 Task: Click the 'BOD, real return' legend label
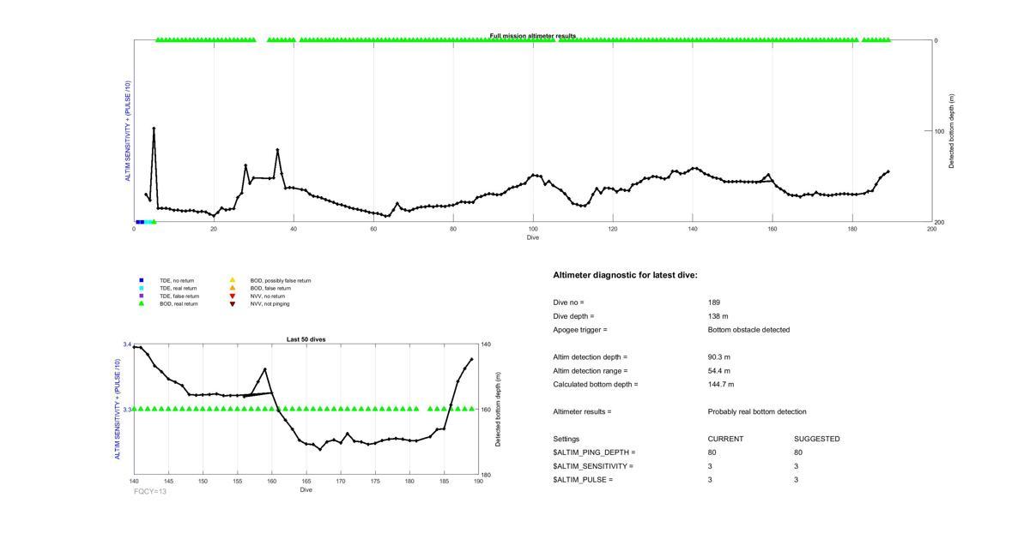point(179,303)
